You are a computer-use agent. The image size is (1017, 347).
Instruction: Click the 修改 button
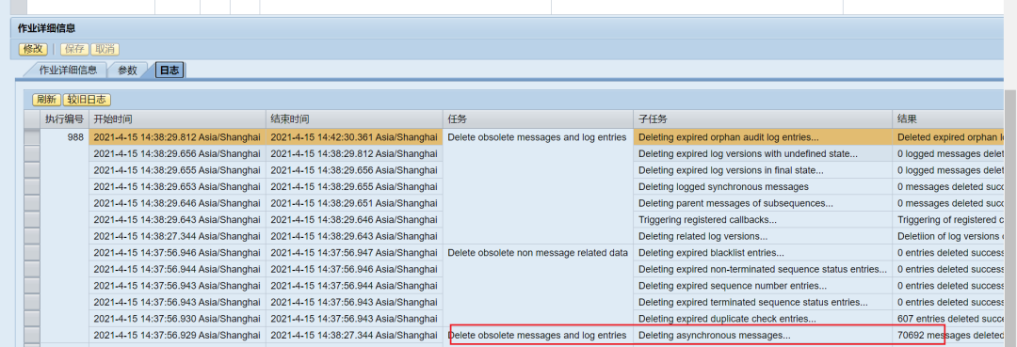pyautogui.click(x=33, y=49)
